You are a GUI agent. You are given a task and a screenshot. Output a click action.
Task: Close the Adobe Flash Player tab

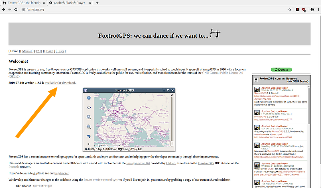[89, 3]
